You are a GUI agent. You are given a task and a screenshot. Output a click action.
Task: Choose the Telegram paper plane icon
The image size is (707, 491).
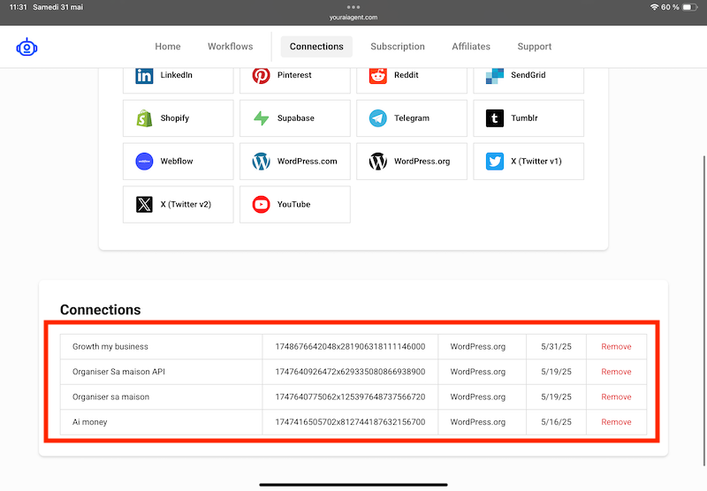point(378,118)
